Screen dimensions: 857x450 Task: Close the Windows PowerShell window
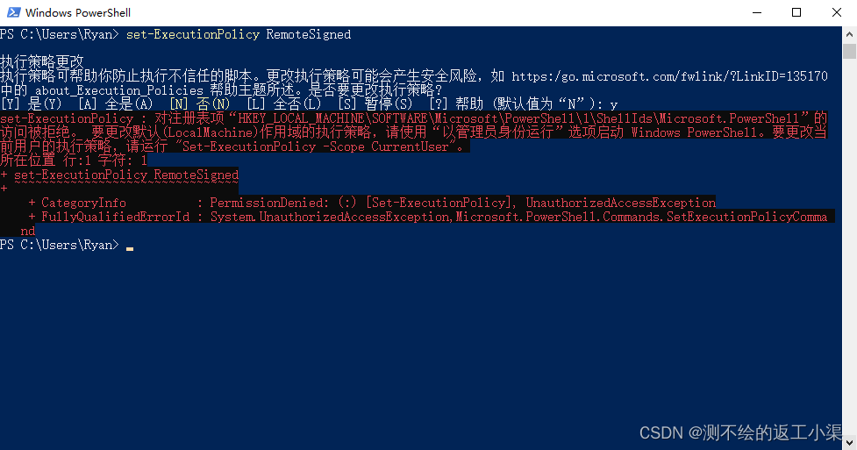[x=836, y=12]
